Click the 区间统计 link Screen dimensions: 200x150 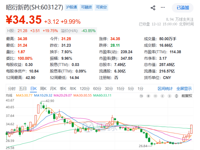click(165, 89)
